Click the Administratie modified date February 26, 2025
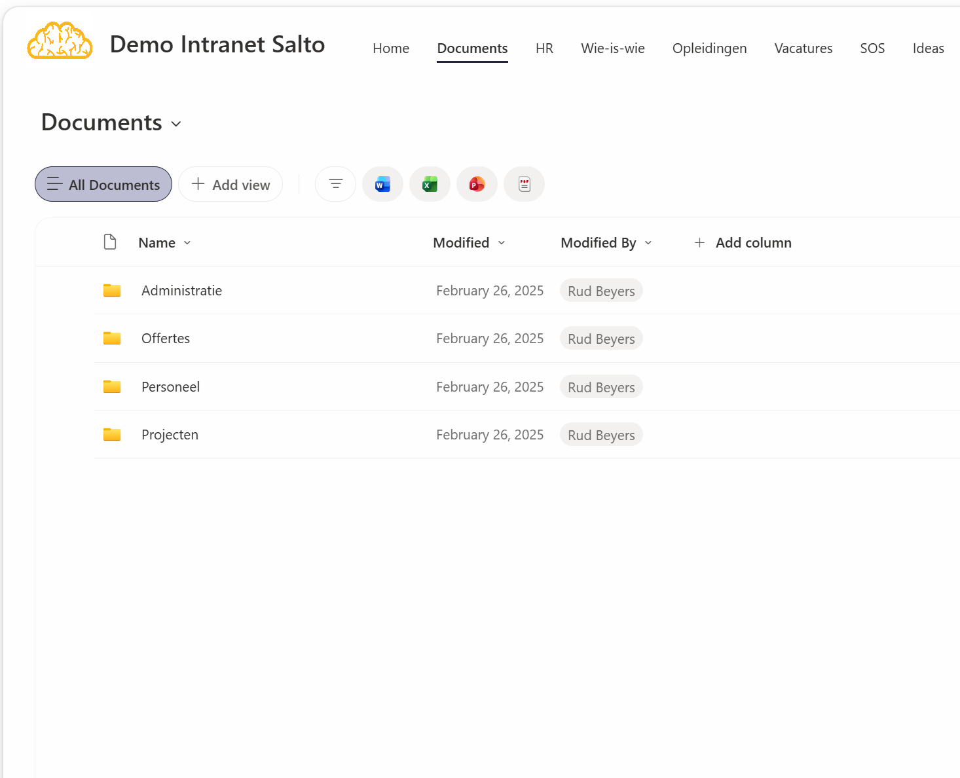This screenshot has height=778, width=960. pyautogui.click(x=490, y=291)
